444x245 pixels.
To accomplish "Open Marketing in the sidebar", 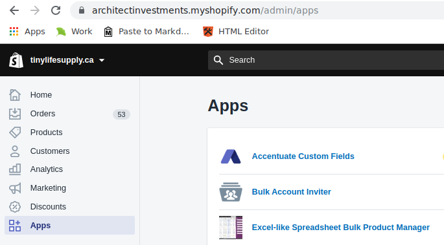I will coord(48,188).
